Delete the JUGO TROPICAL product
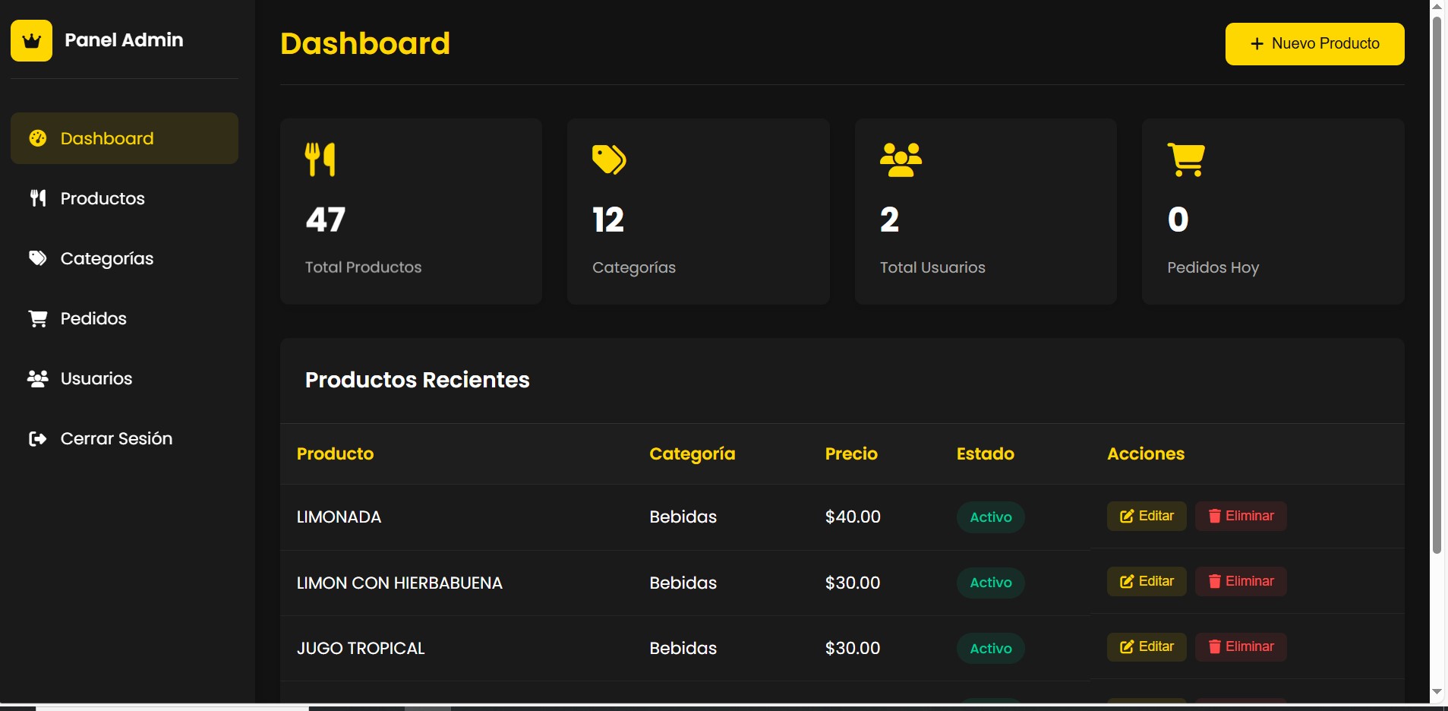 tap(1240, 646)
